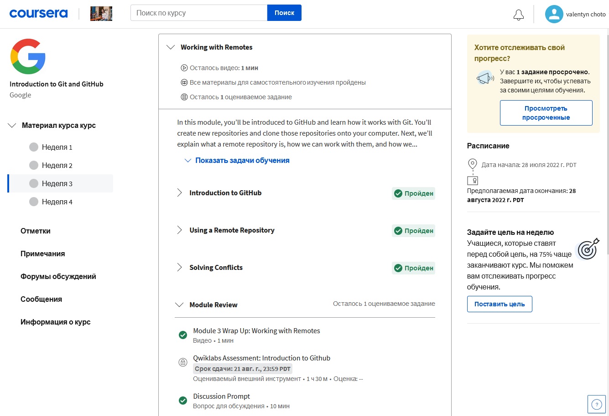The width and height of the screenshot is (609, 416).
Task: Open the Discussion Prompt item
Action: (221, 396)
